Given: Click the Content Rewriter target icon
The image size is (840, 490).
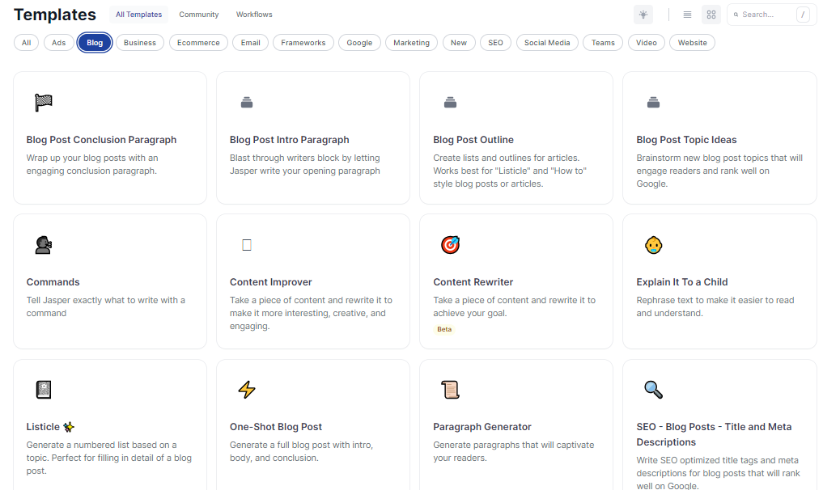Looking at the screenshot, I should click(451, 245).
